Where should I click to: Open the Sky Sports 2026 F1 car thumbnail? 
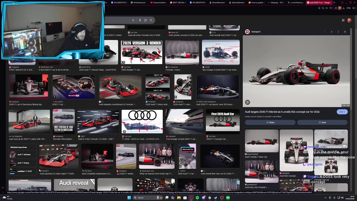[x=74, y=87]
